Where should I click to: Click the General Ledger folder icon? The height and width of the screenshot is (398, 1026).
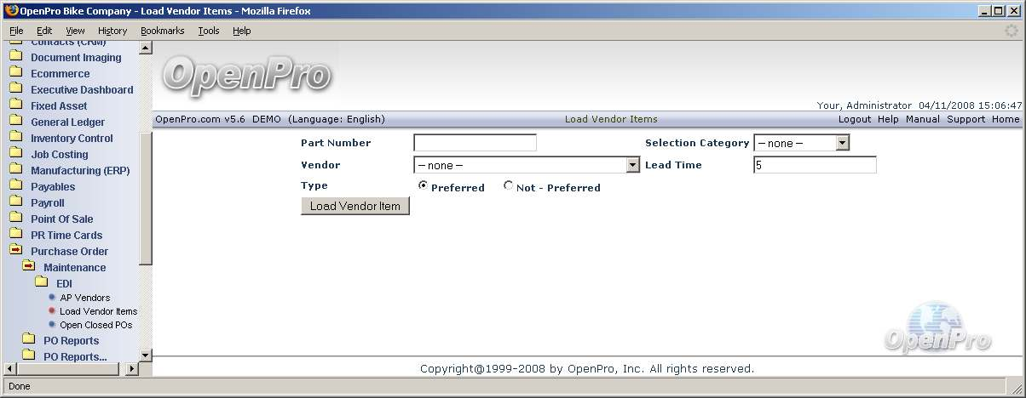click(x=15, y=122)
